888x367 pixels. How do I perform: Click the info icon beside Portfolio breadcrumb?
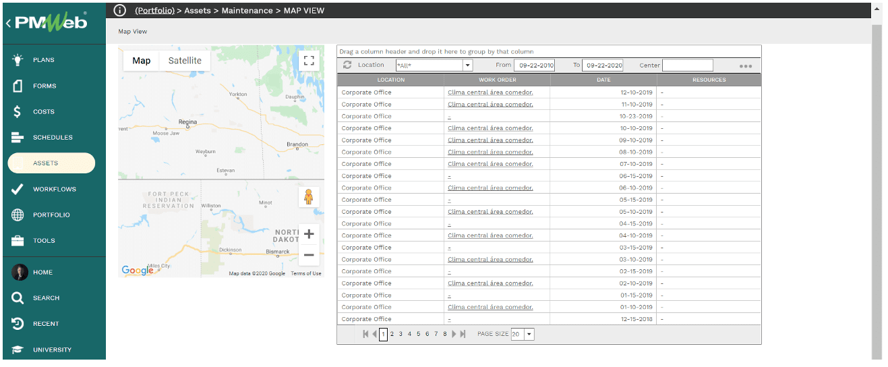[120, 10]
